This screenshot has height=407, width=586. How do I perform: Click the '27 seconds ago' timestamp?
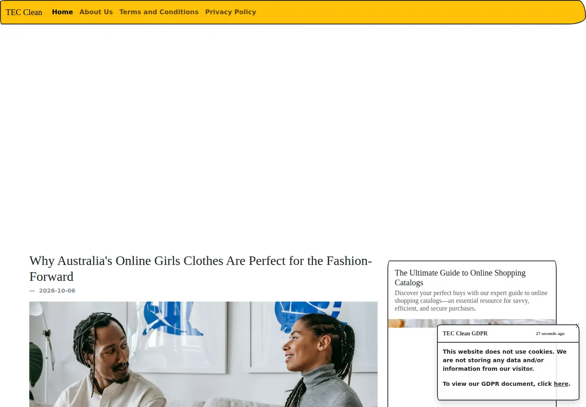tap(550, 334)
